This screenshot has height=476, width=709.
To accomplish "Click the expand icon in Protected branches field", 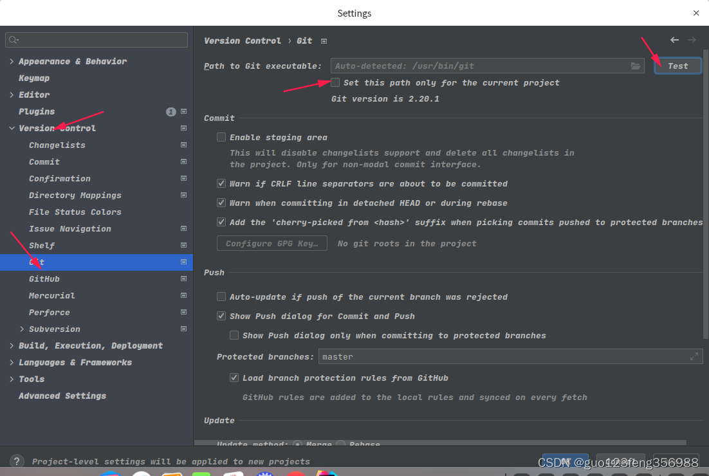I will pyautogui.click(x=694, y=356).
